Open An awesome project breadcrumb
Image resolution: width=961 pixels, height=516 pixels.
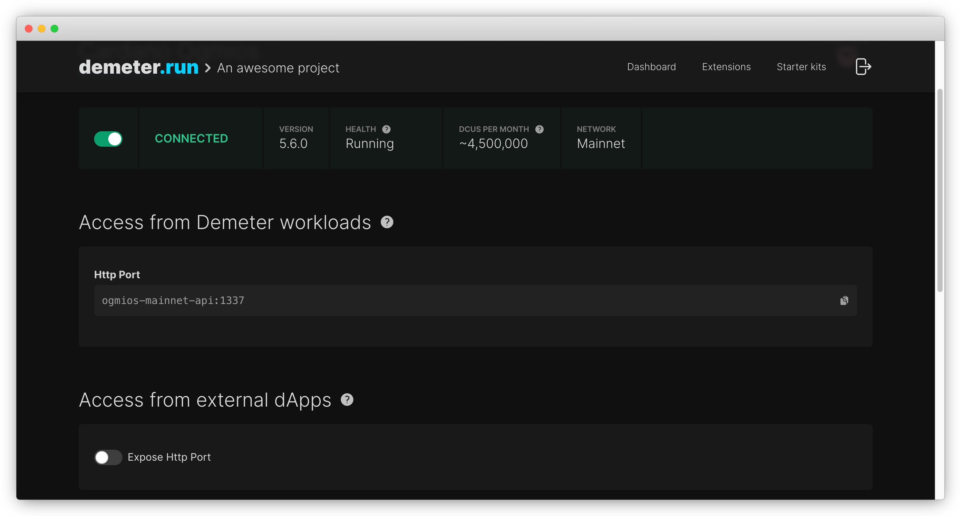[x=278, y=68]
